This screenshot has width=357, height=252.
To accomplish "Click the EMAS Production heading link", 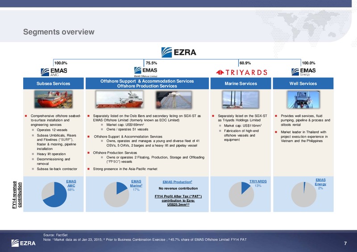I will [x=177, y=182].
